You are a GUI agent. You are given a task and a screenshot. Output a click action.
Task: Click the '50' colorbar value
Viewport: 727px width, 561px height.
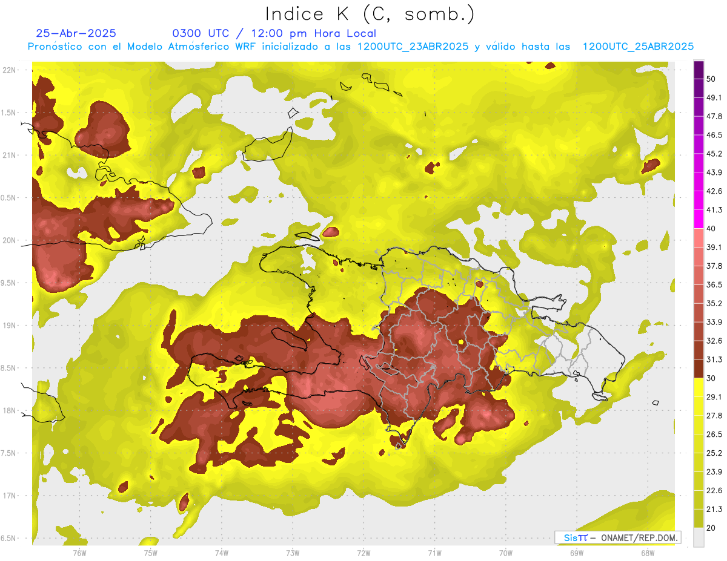click(711, 79)
